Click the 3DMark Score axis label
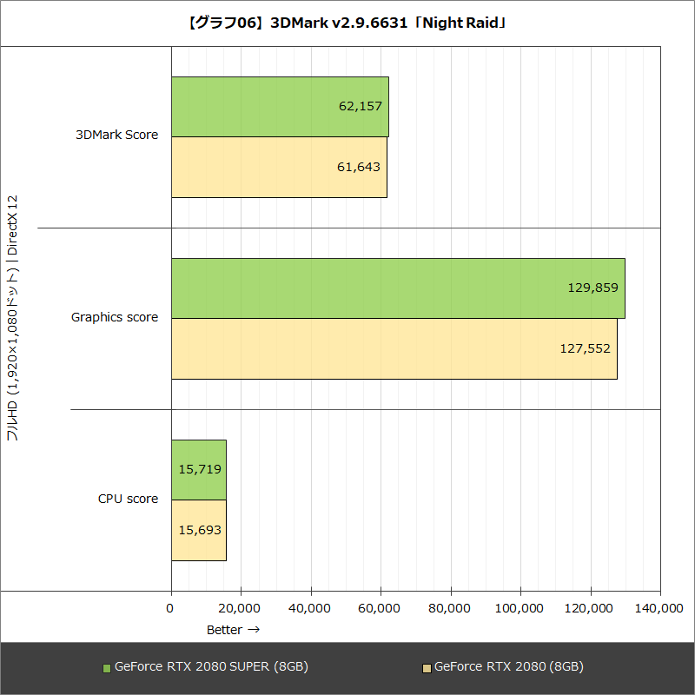Viewport: 695px width, 695px height. click(117, 135)
